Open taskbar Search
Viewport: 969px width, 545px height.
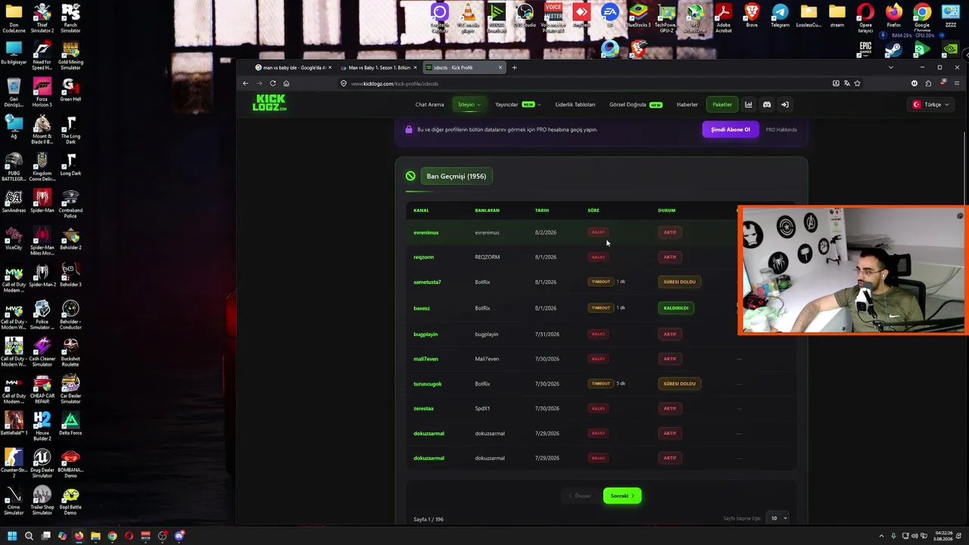click(x=29, y=536)
